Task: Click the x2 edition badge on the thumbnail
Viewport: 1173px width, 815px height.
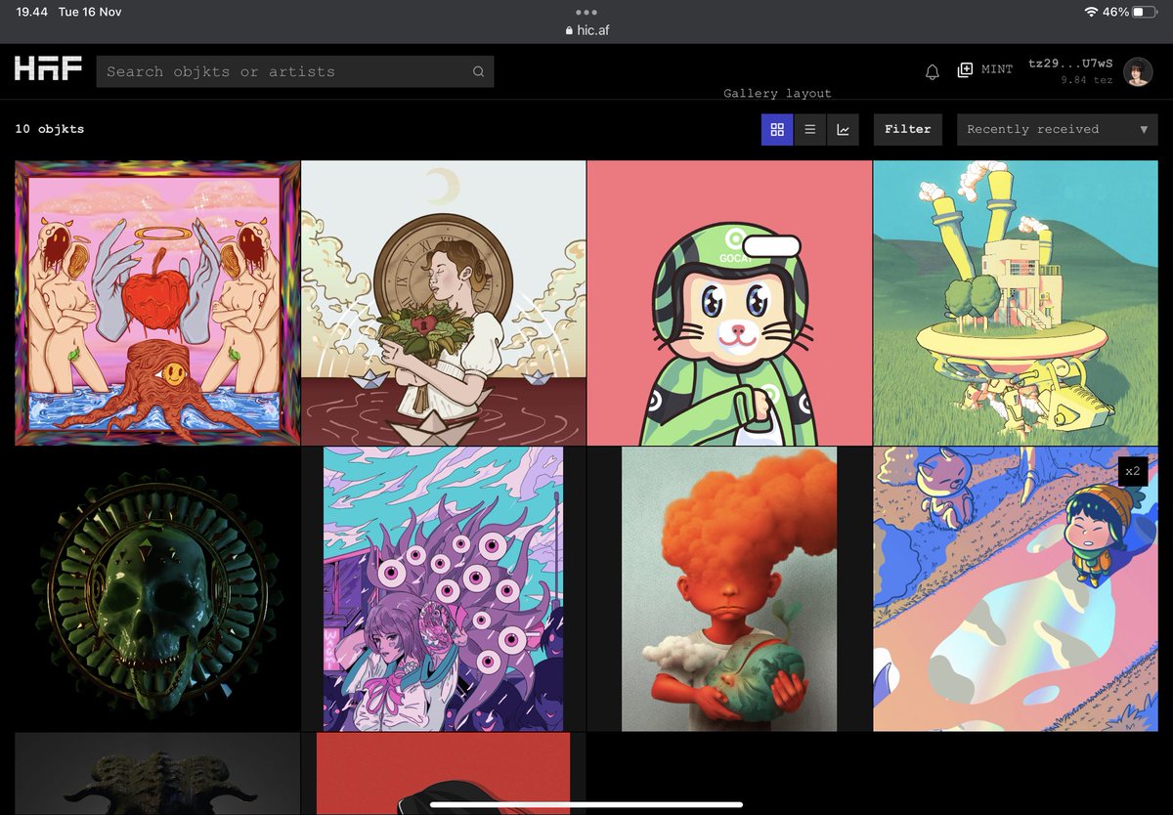Action: [1132, 471]
